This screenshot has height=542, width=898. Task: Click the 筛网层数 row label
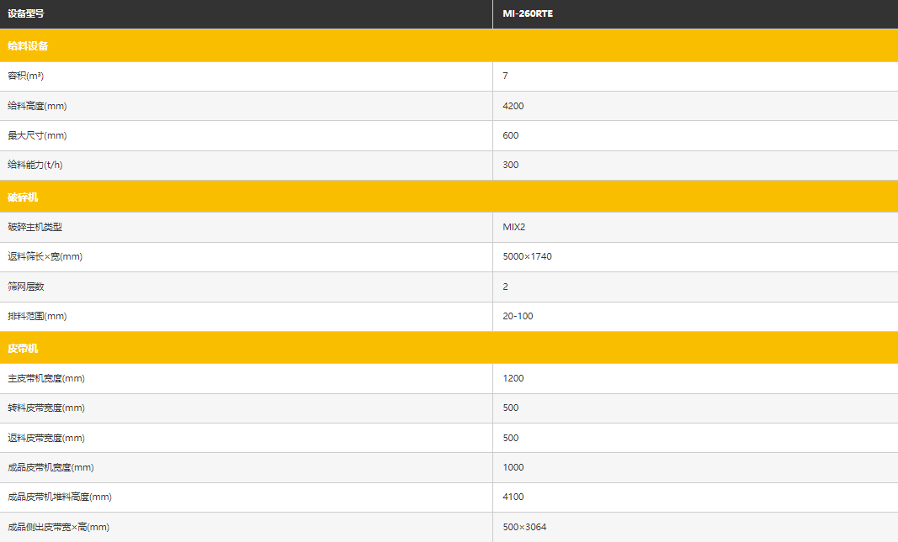25,287
